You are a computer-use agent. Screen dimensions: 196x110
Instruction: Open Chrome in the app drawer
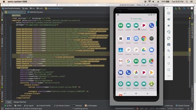(x=144, y=38)
